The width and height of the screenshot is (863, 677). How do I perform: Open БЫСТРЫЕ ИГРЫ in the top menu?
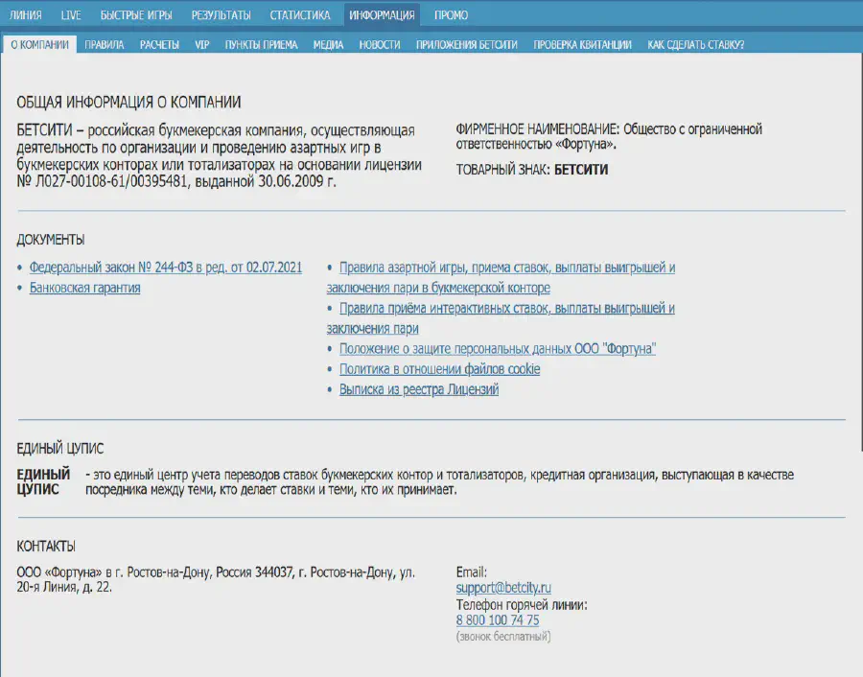click(136, 15)
